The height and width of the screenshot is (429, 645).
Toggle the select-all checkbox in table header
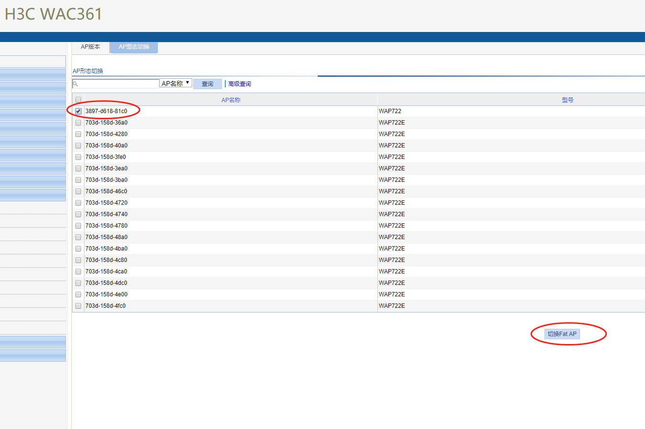pos(78,100)
